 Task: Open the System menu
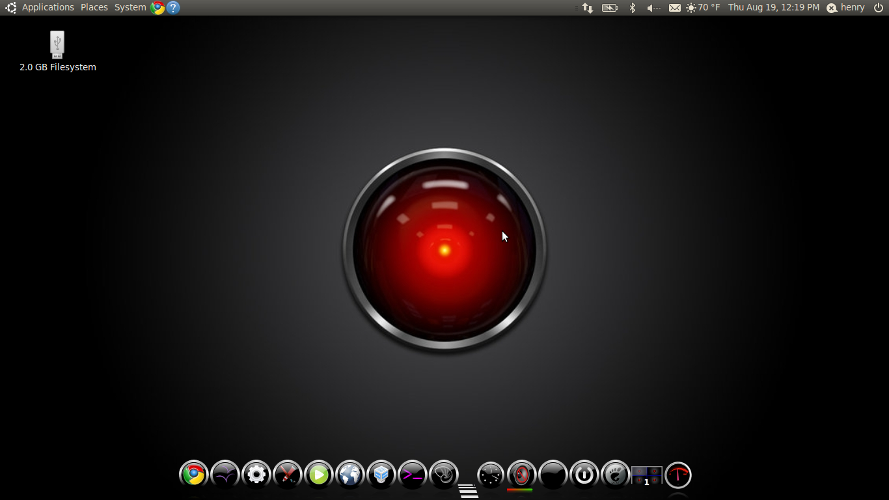pos(130,7)
